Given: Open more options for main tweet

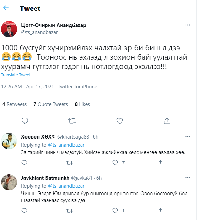Looking at the screenshot, I should pos(188,25).
